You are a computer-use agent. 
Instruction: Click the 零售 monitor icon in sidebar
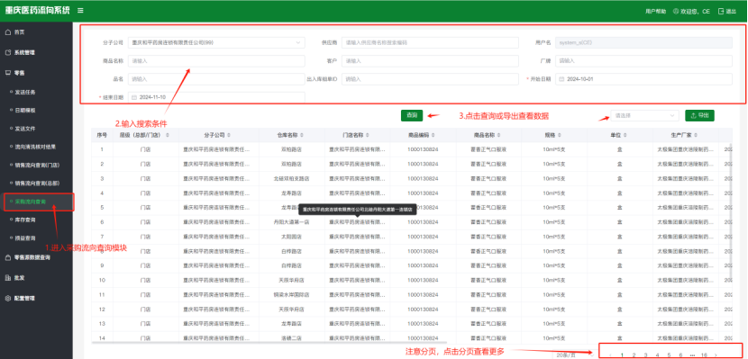[x=7, y=73]
